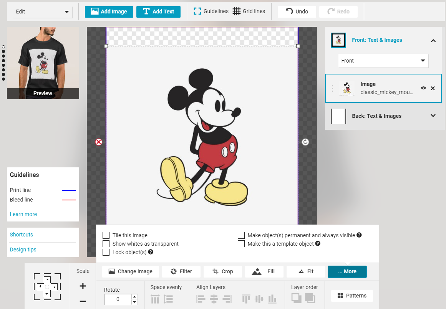Screen dimensions: 446x309
Task: Increase scale with plus icon
Action: 83,286
